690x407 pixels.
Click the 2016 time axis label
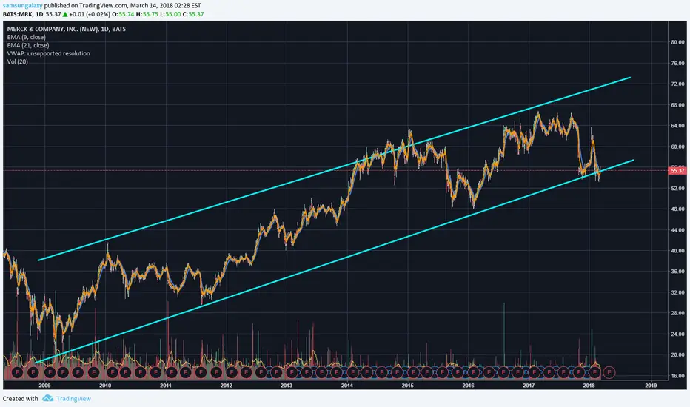tap(468, 385)
